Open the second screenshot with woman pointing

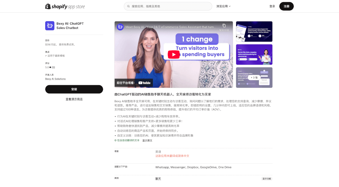pyautogui.click(x=254, y=55)
